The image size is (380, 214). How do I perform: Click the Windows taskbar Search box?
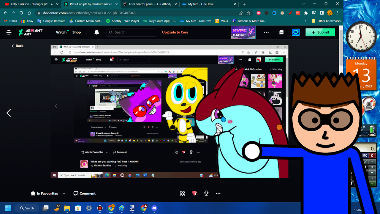(27, 208)
